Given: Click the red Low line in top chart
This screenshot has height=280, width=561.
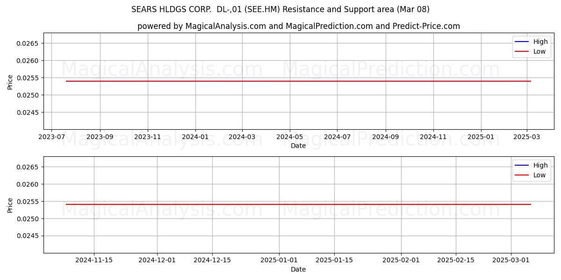Looking at the screenshot, I should click(x=298, y=81).
